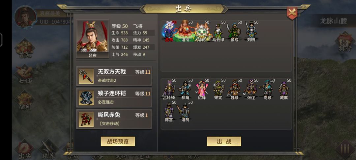Open the 培养 menu at bottom

49,149
